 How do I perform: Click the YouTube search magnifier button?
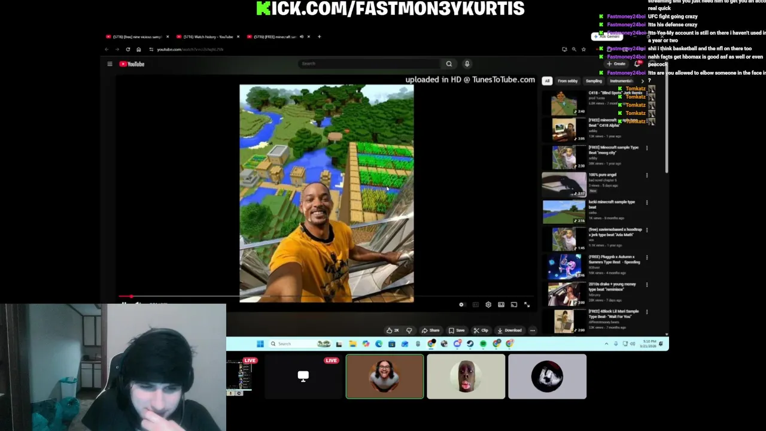pos(449,64)
